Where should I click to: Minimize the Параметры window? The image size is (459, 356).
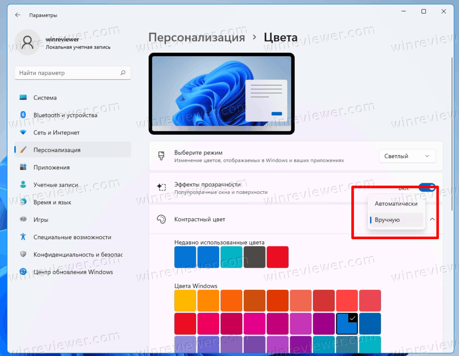404,11
